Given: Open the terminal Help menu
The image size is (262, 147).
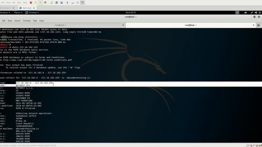Looking at the screenshot, I should pos(41,21).
